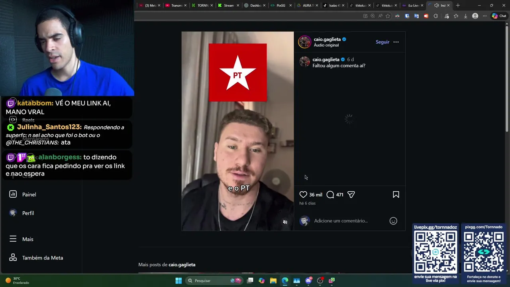Click the split screen icon in address bar
The width and height of the screenshot is (510, 287).
[x=365, y=16]
